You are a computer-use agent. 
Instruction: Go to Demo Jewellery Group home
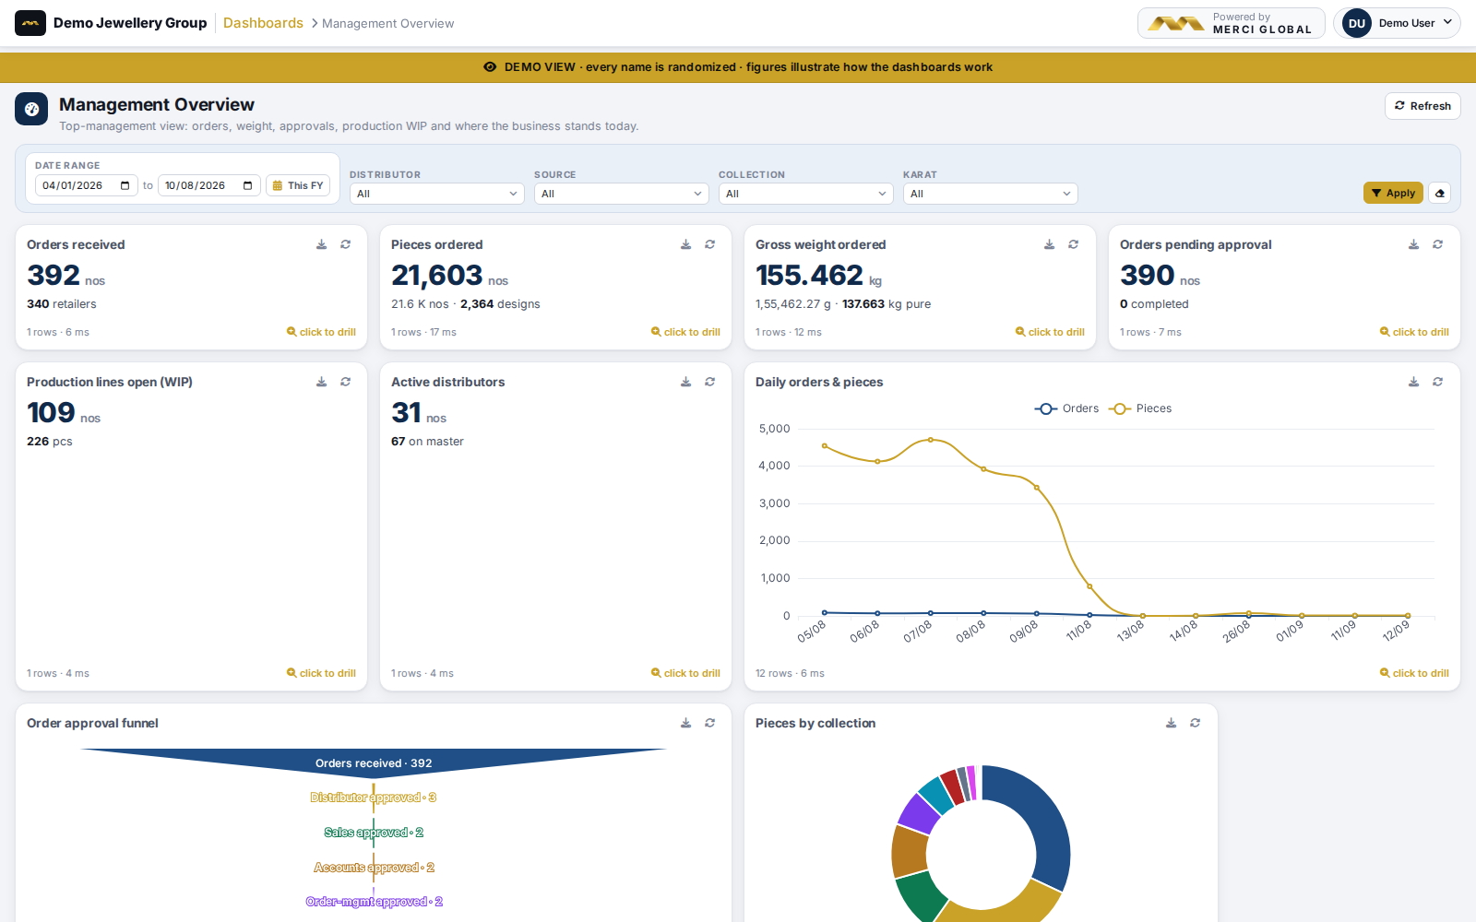tap(111, 23)
